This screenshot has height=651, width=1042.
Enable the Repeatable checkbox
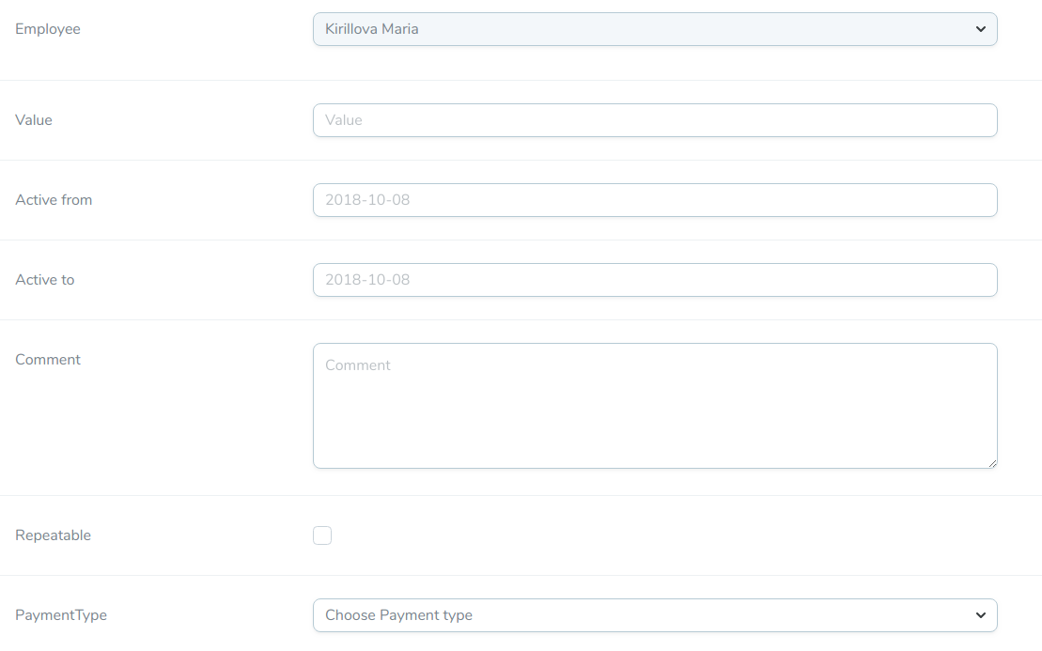pyautogui.click(x=322, y=535)
